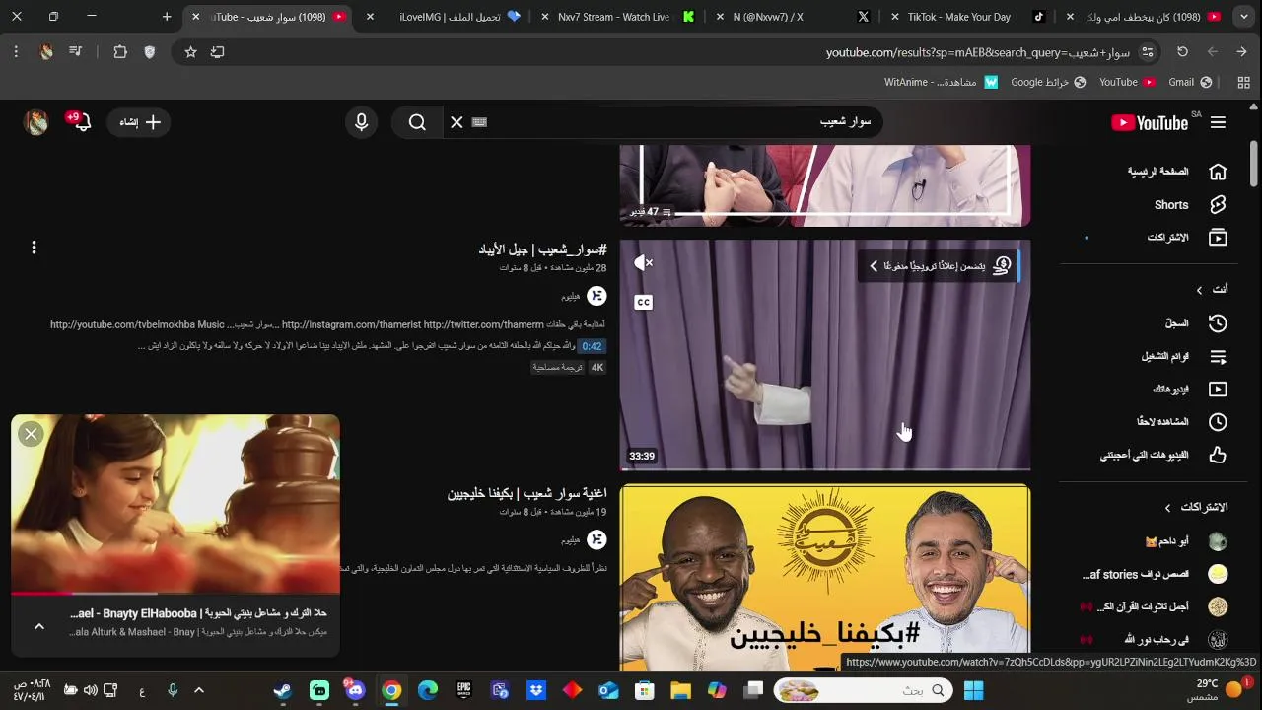
Task: Open هيثم channel avatar under بكيفنا خليجيين
Action: click(596, 539)
